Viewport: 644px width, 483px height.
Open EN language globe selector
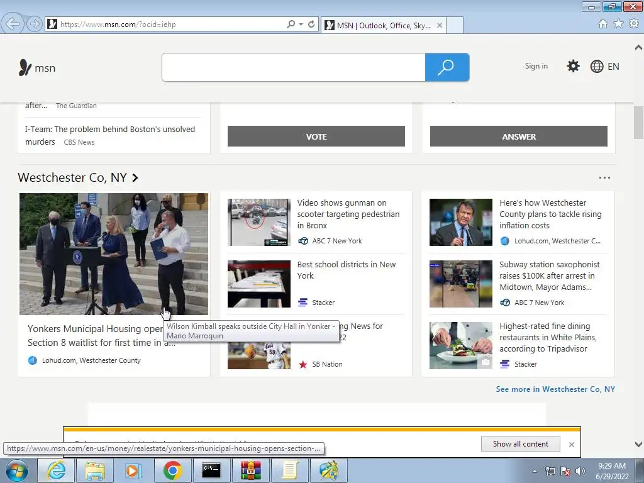(604, 67)
